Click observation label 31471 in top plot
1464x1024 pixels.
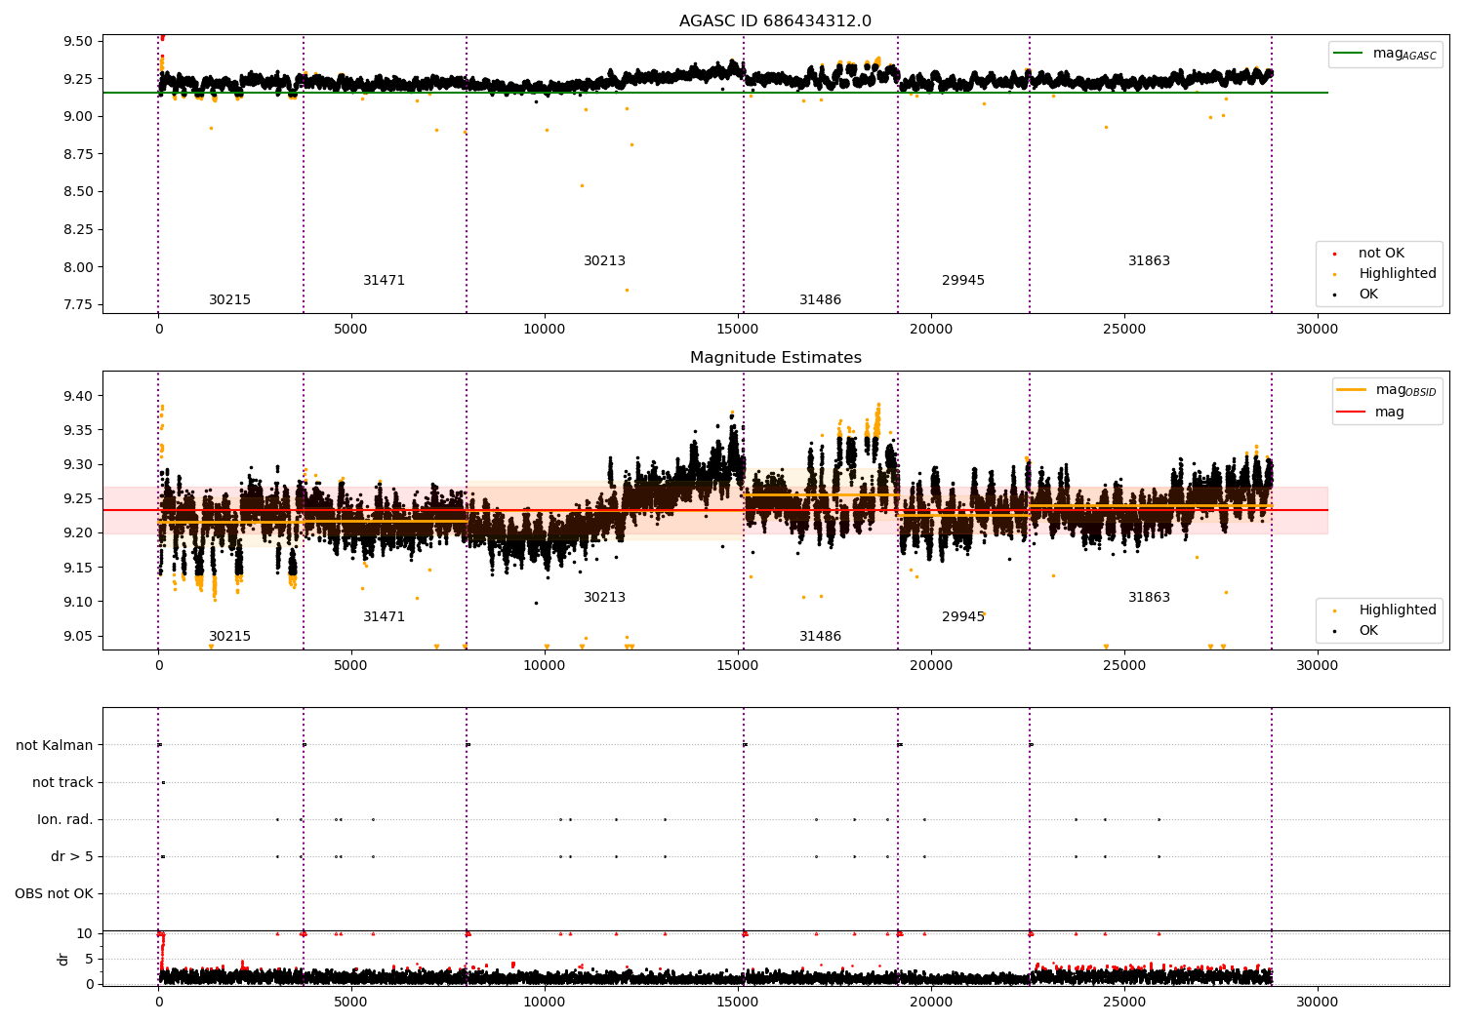pos(384,281)
